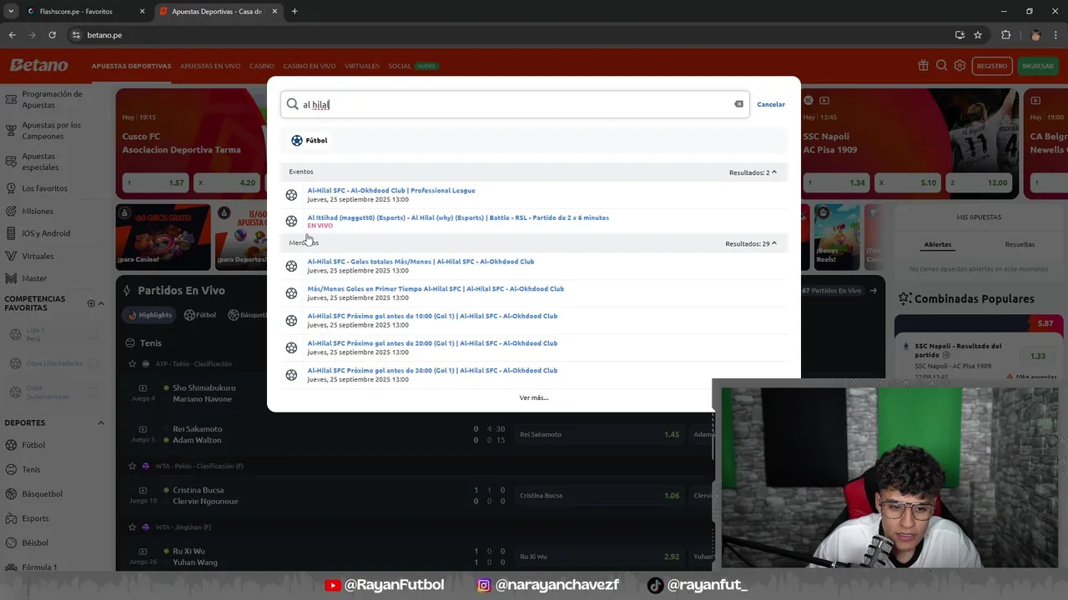
Task: Open the gift promotions icon
Action: (923, 66)
